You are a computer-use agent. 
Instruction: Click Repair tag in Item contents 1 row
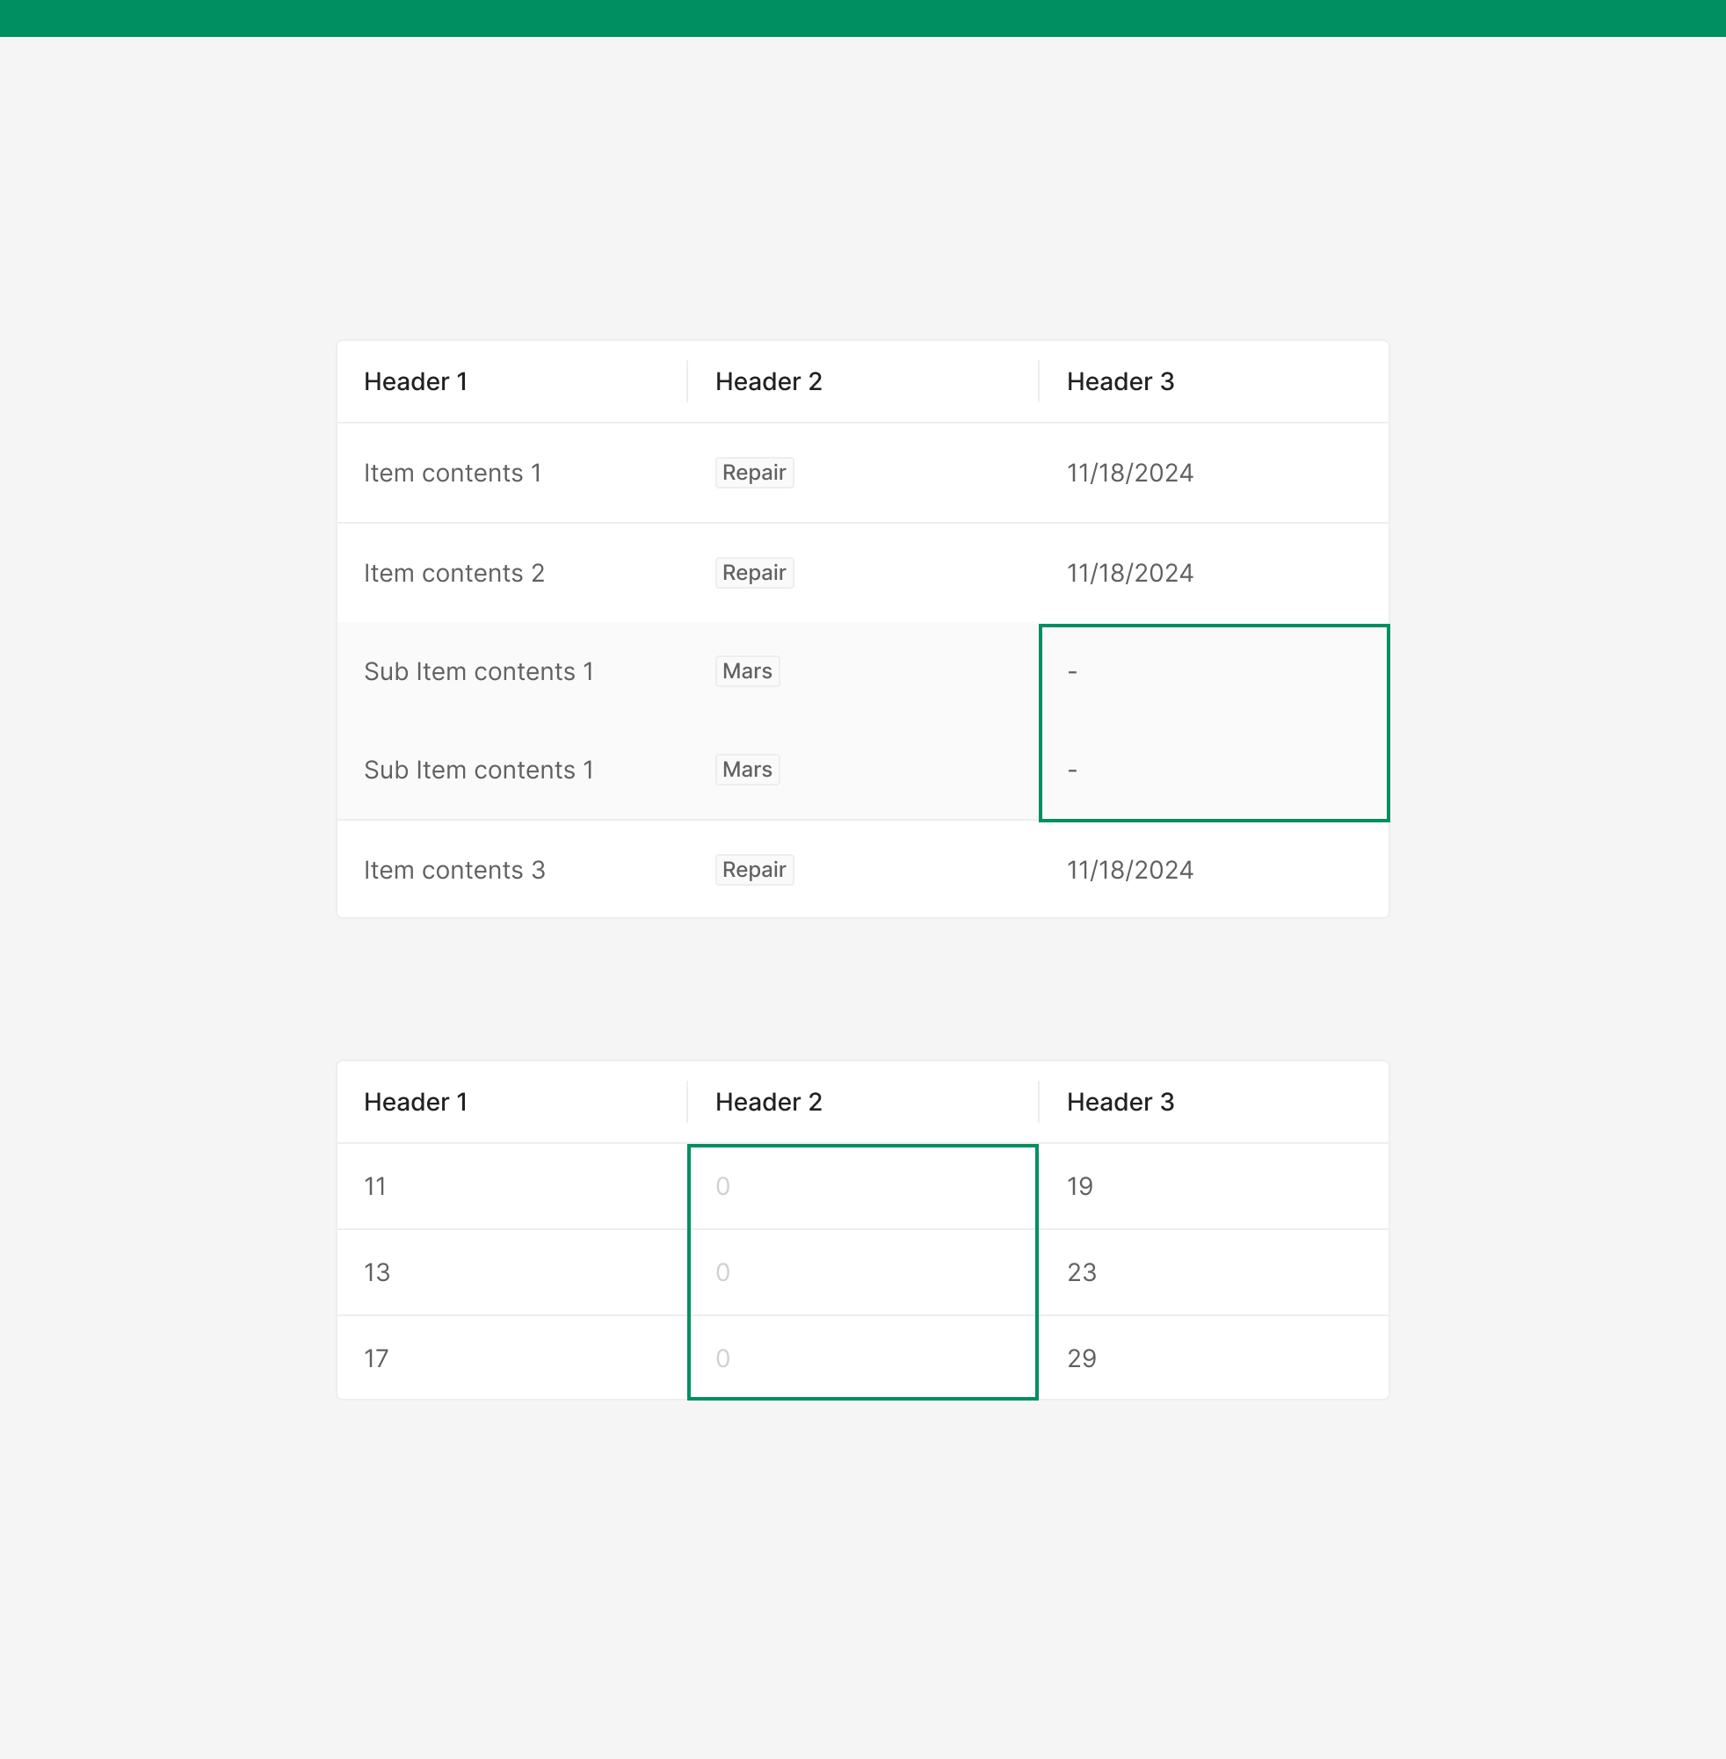tap(753, 473)
